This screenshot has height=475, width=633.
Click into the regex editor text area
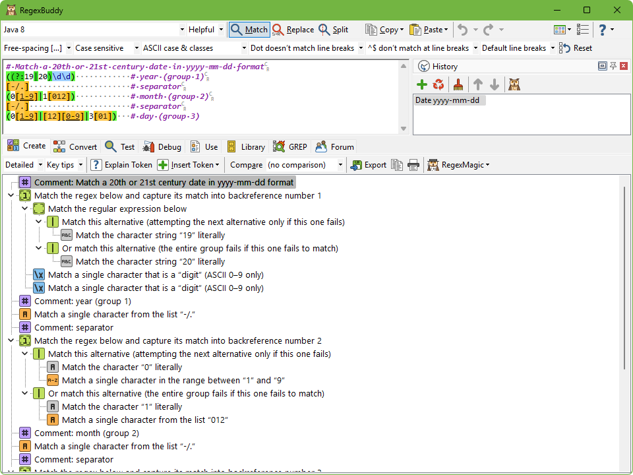(x=200, y=97)
